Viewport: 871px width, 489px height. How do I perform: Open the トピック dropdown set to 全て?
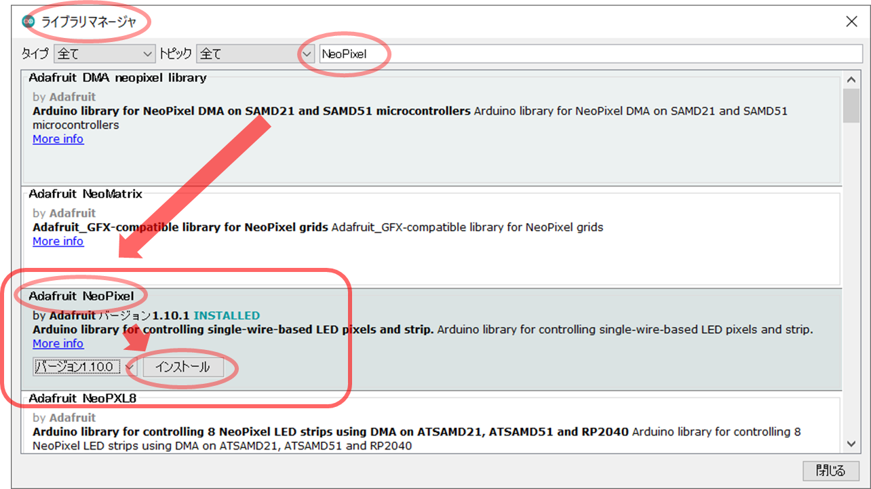click(255, 54)
